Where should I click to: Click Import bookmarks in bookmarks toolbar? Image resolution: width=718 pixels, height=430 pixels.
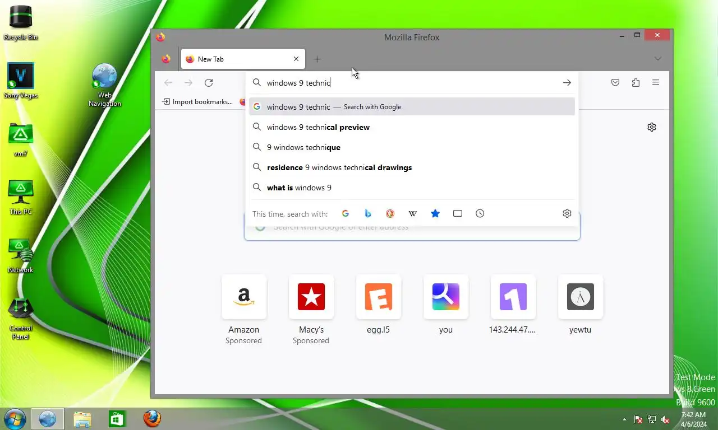197,102
